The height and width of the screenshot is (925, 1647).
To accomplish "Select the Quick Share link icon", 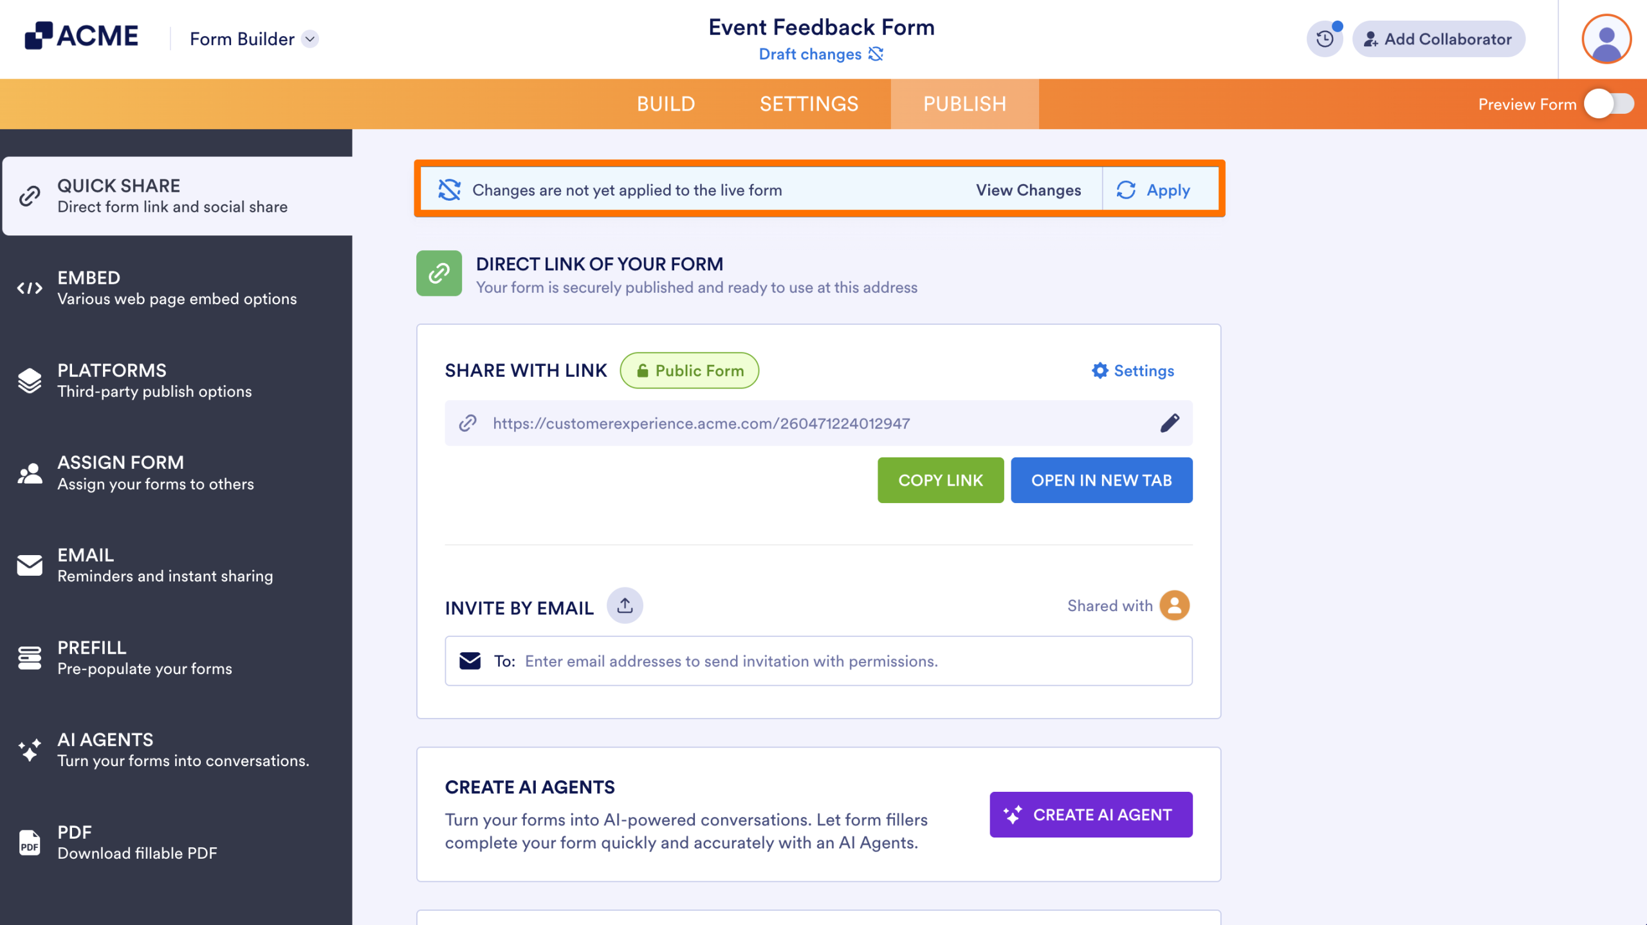I will click(x=28, y=195).
